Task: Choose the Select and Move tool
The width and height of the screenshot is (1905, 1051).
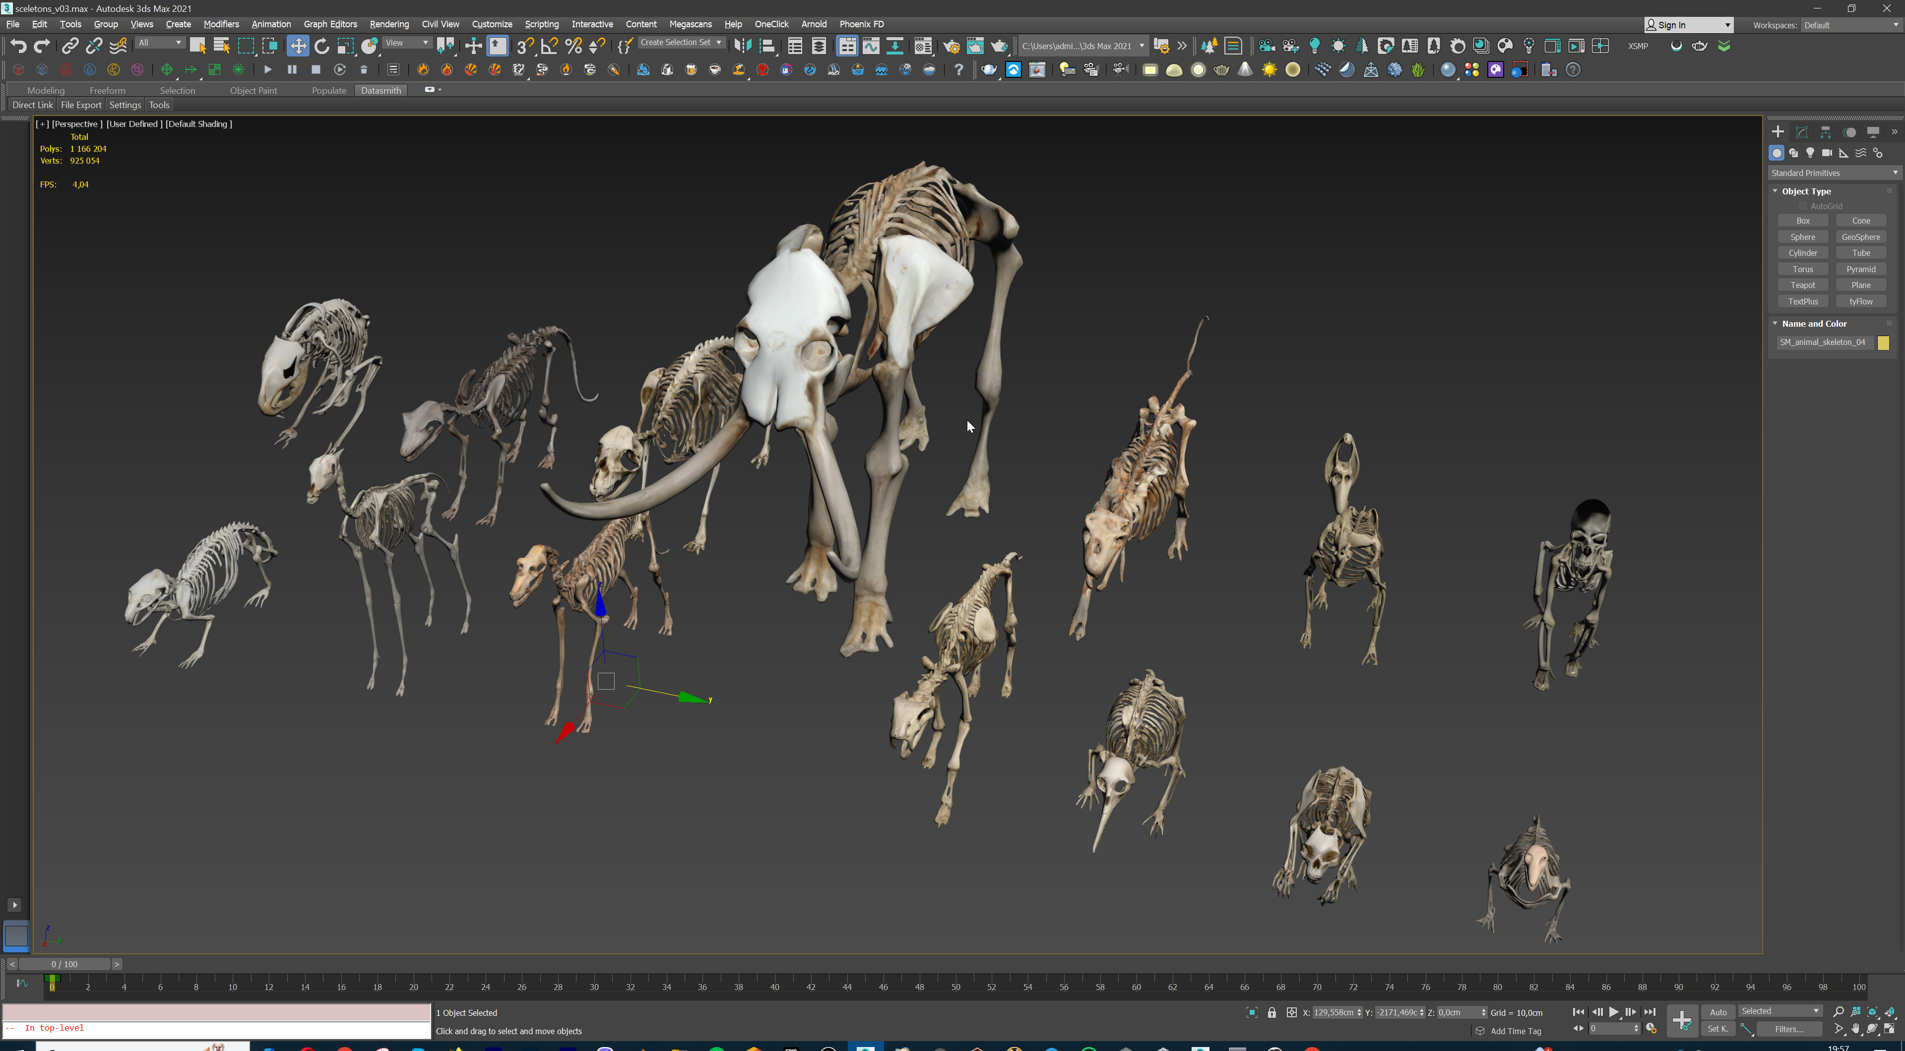Action: 297,46
